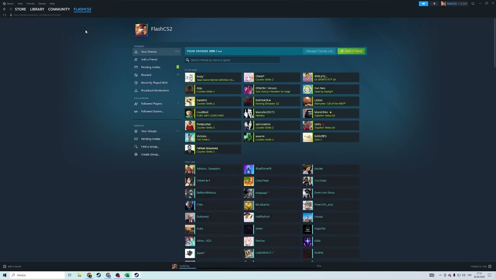Open friend Lipton's profile card
The width and height of the screenshot is (496, 279).
(331, 102)
